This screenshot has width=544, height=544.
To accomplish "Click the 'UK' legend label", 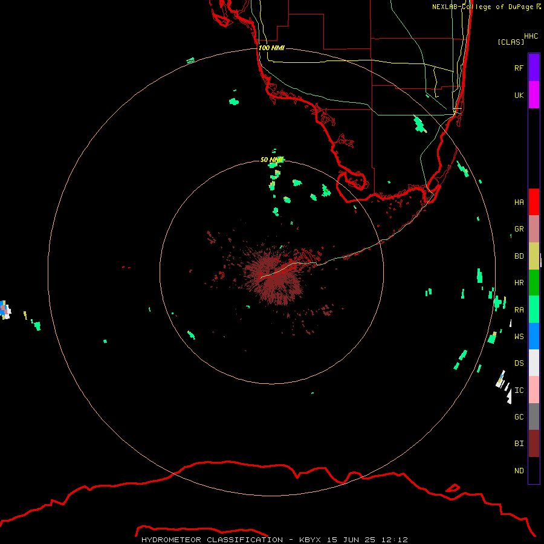I will pyautogui.click(x=519, y=95).
